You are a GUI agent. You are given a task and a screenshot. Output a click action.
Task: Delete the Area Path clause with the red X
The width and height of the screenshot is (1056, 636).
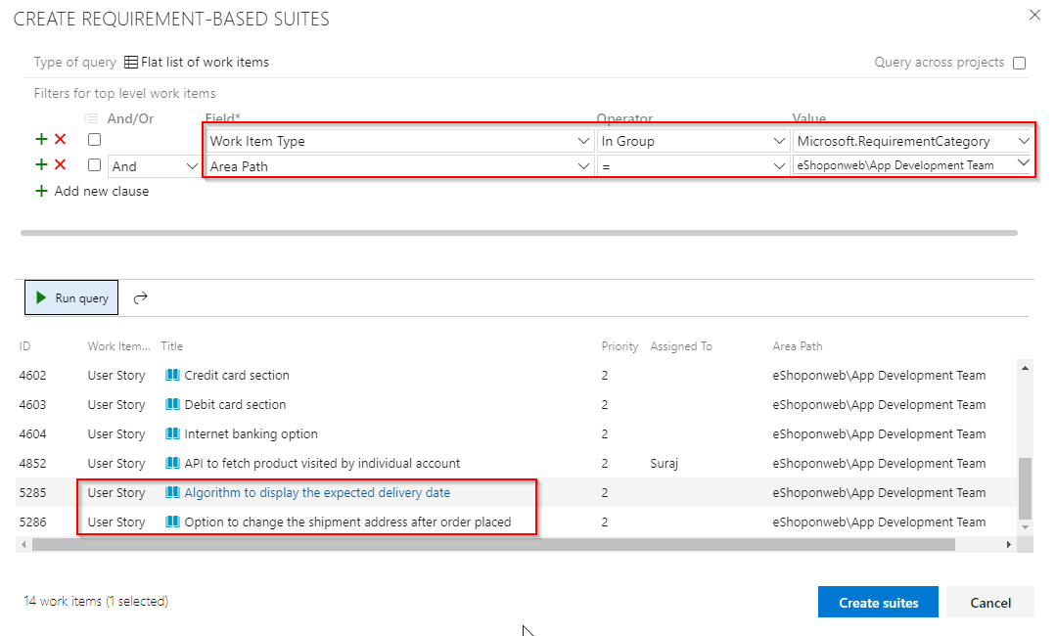tap(61, 165)
